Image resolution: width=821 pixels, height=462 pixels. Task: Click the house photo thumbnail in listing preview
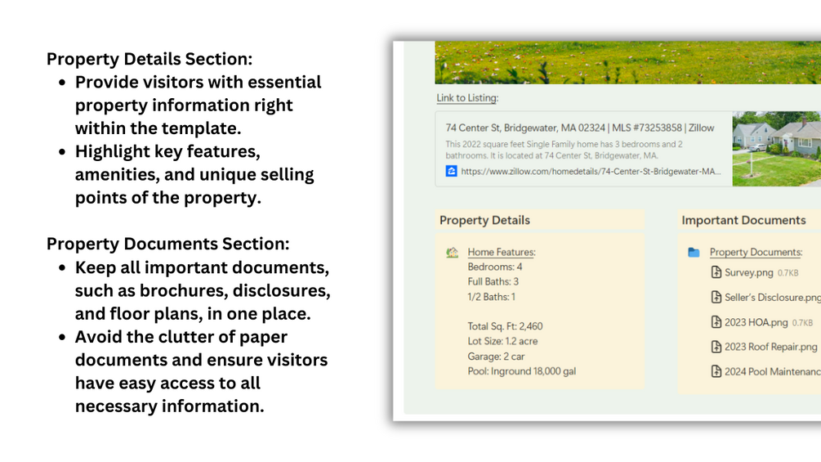777,149
